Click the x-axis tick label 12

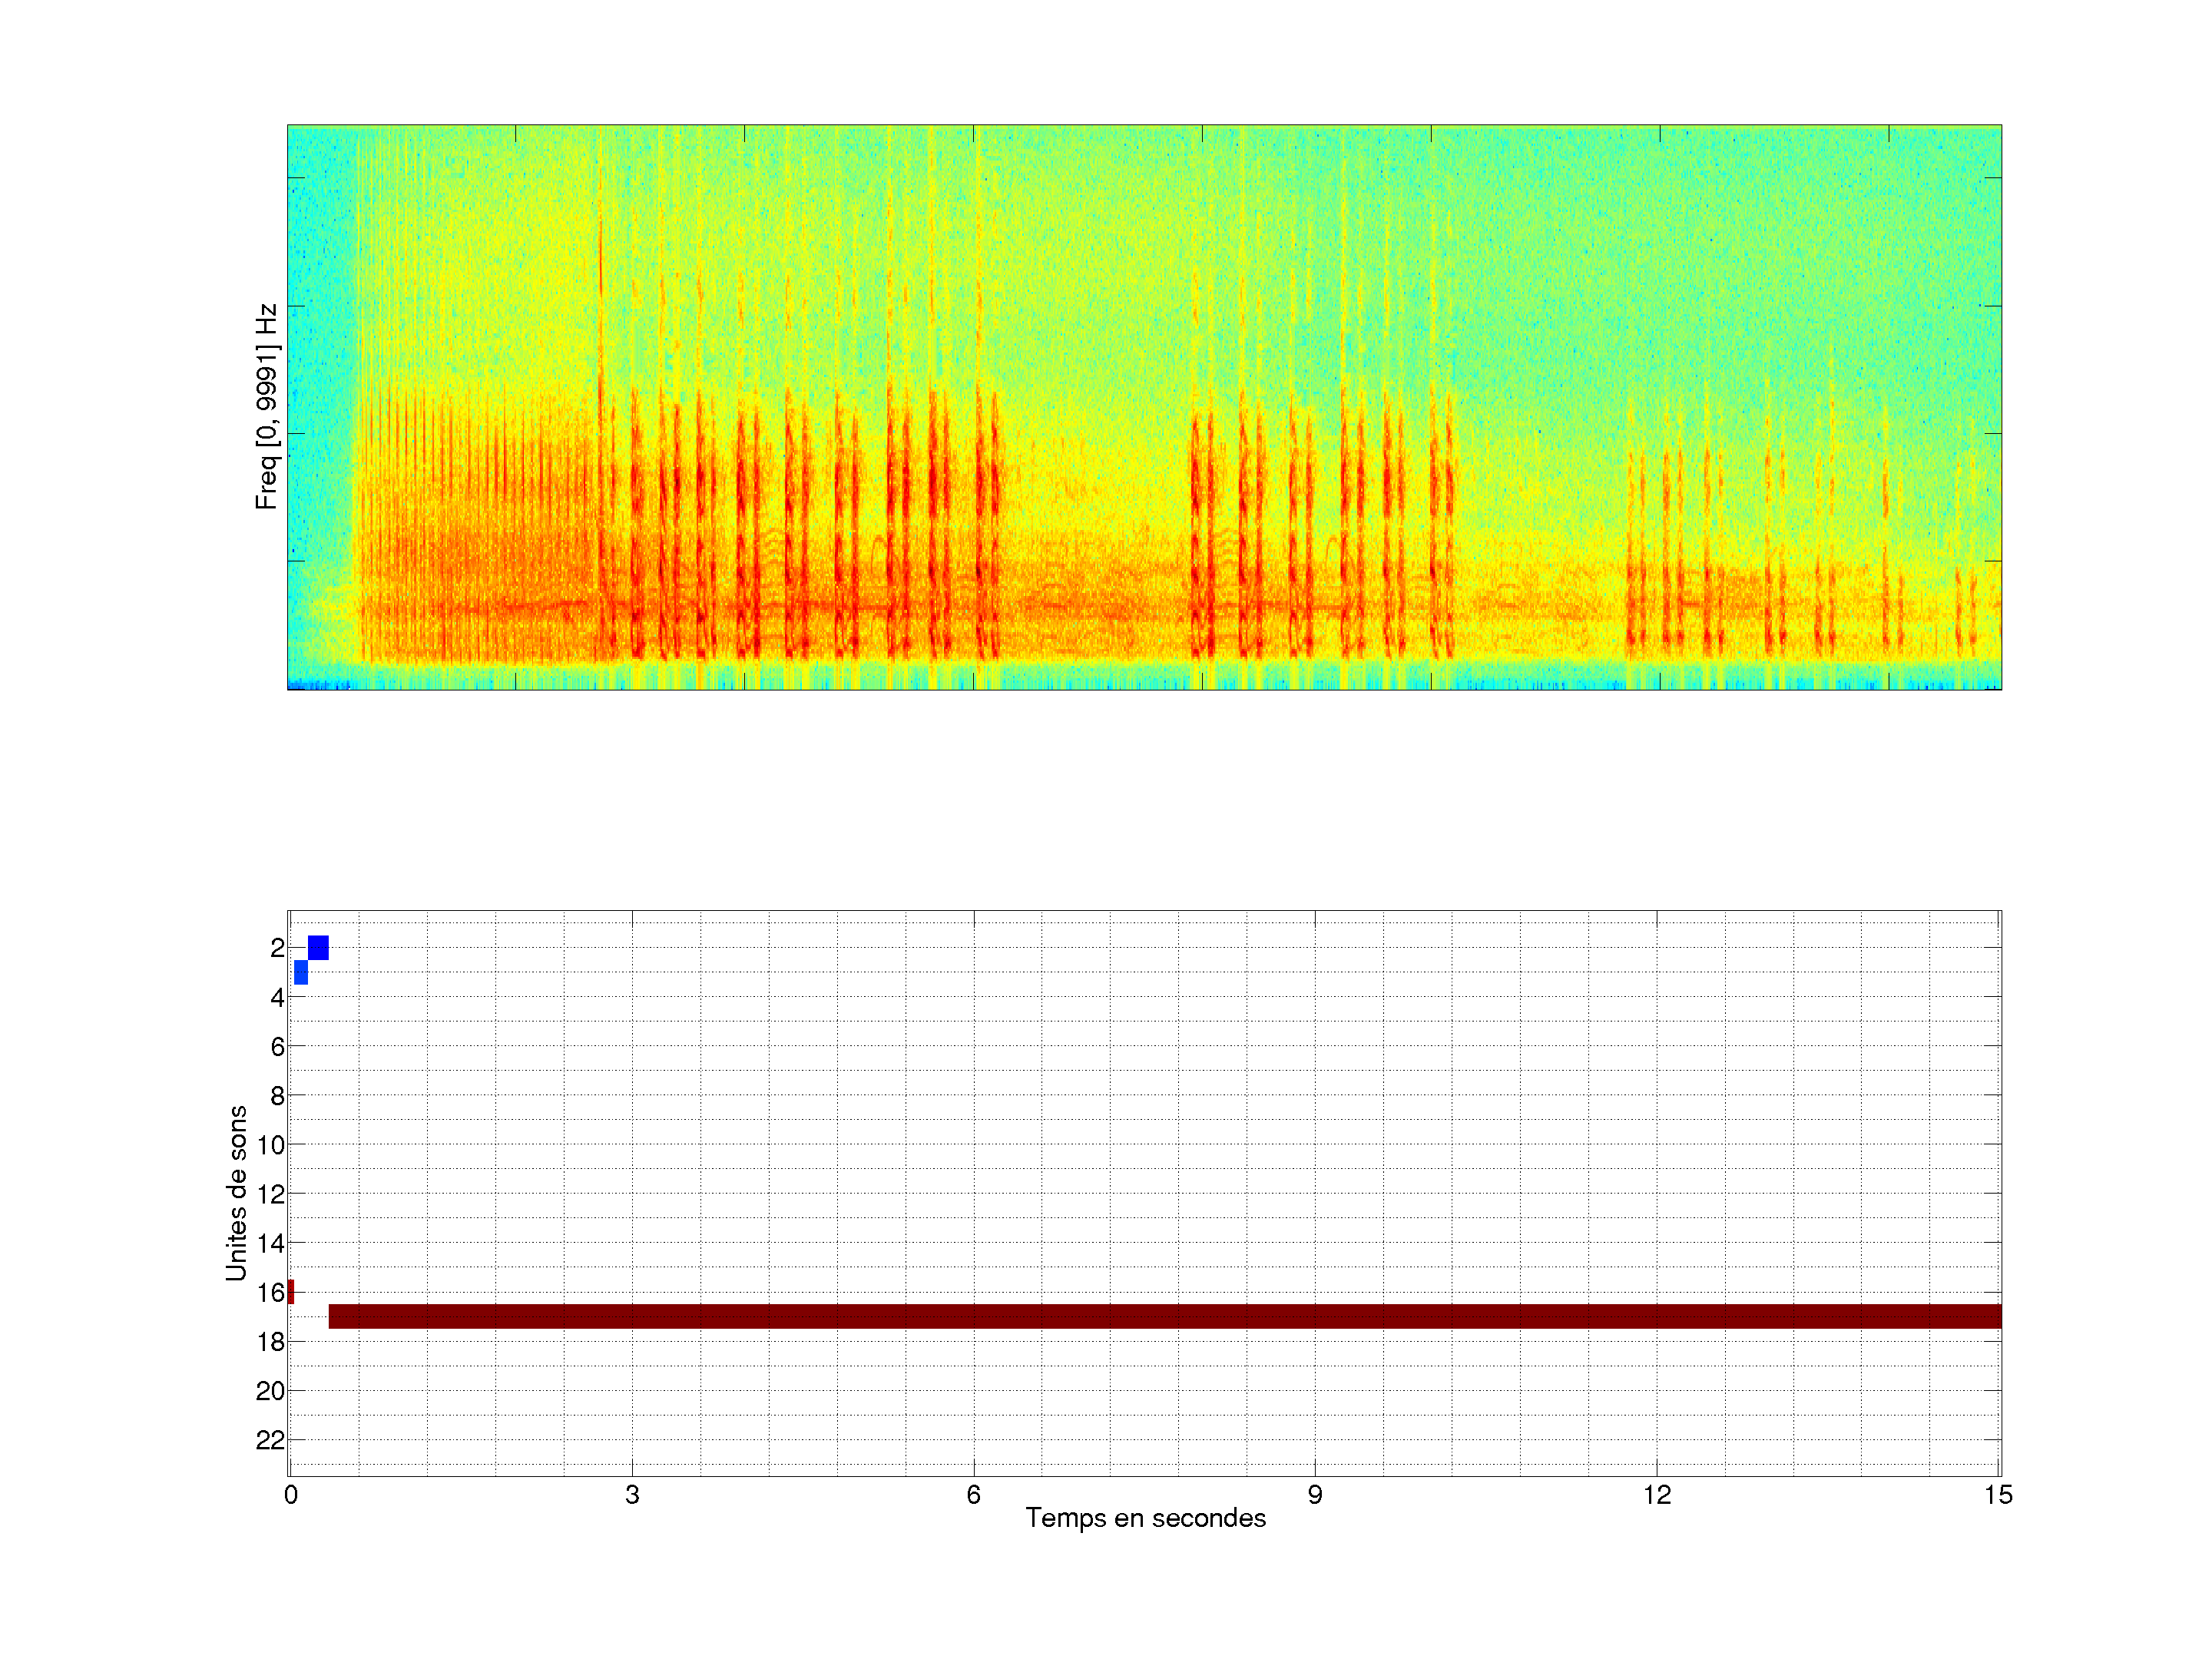(1657, 1495)
